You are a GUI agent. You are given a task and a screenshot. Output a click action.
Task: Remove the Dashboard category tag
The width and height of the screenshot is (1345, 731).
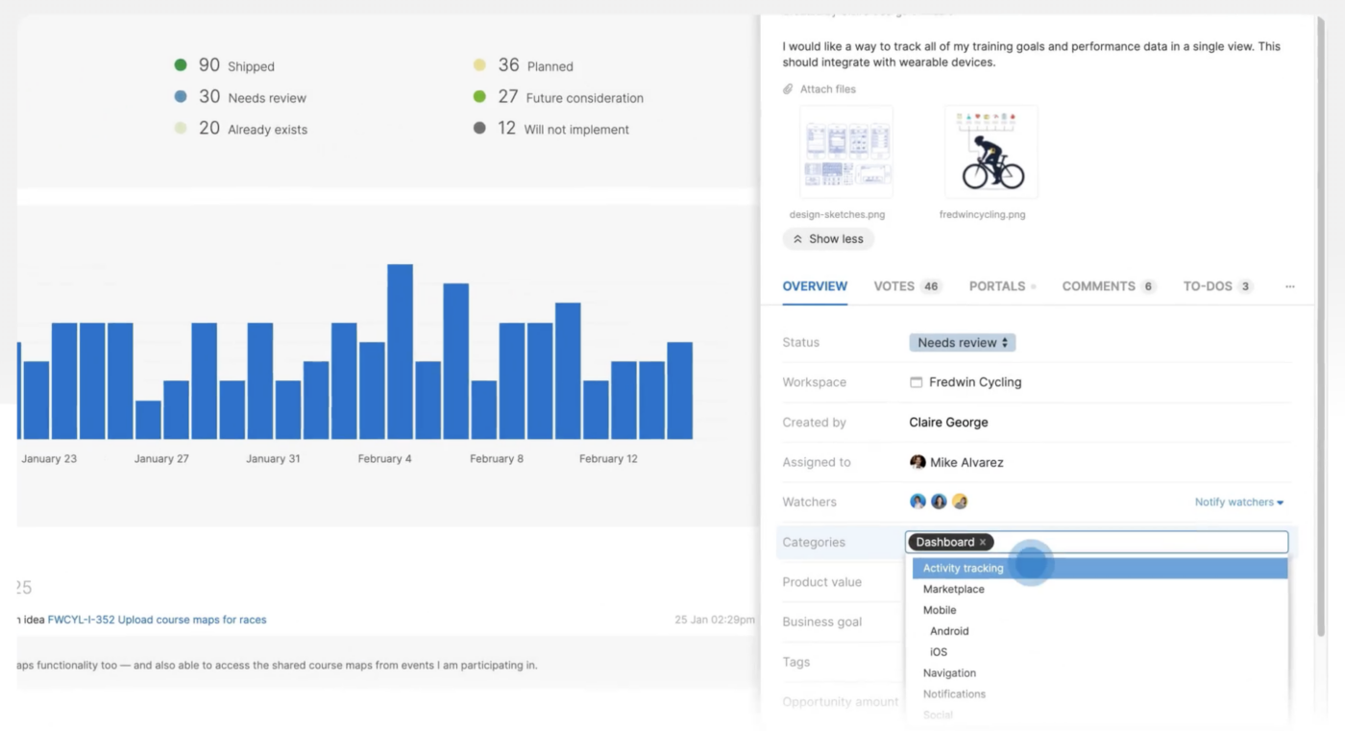983,543
